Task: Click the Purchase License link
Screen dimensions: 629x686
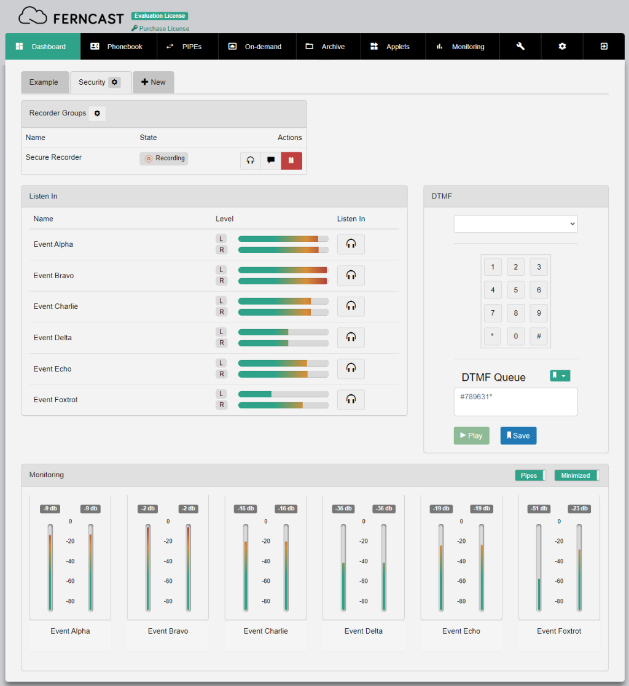Action: [x=160, y=28]
